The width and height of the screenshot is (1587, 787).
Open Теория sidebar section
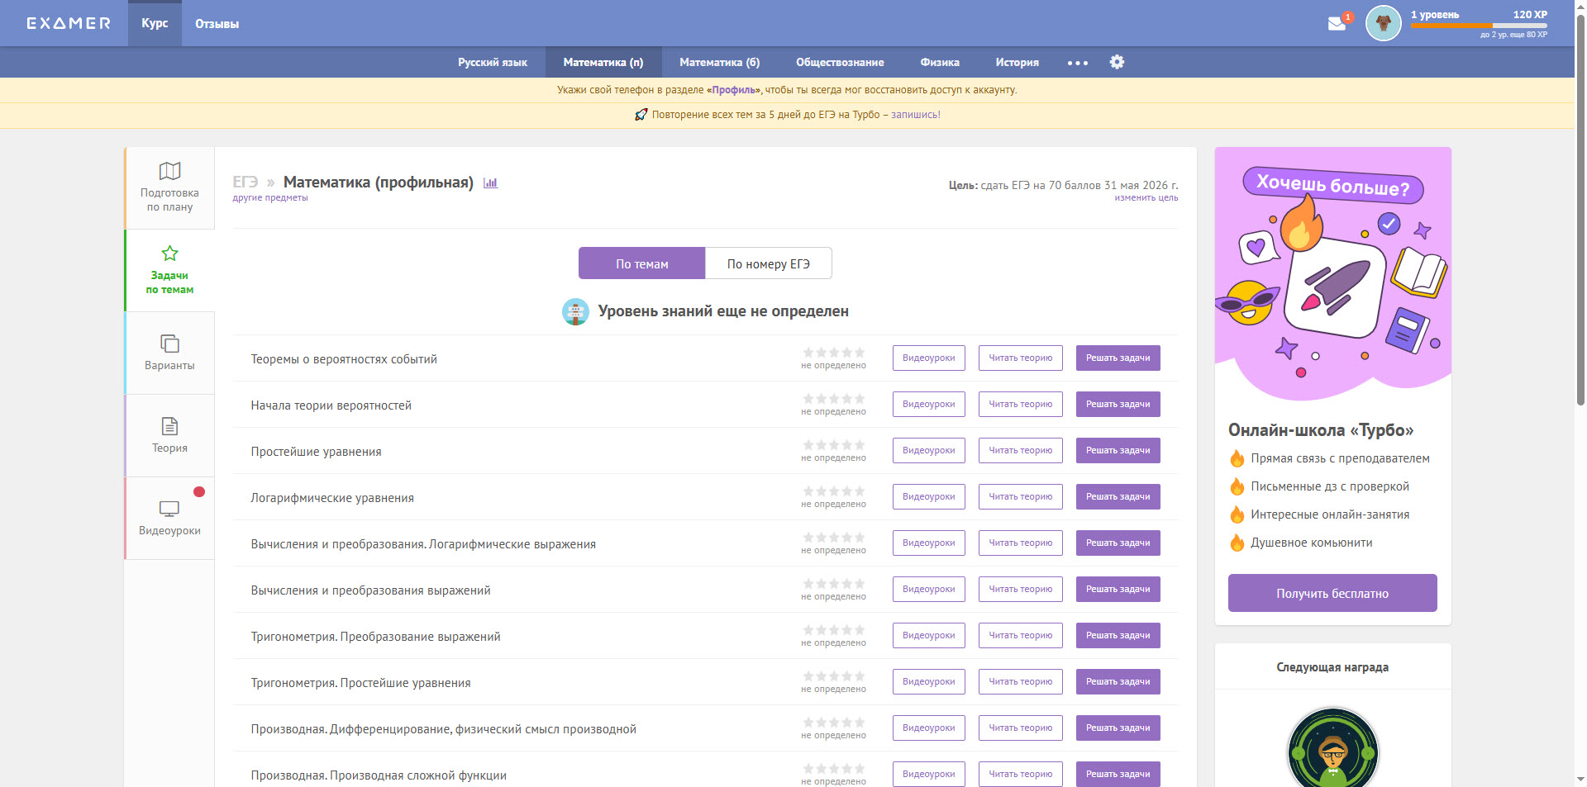point(169,436)
